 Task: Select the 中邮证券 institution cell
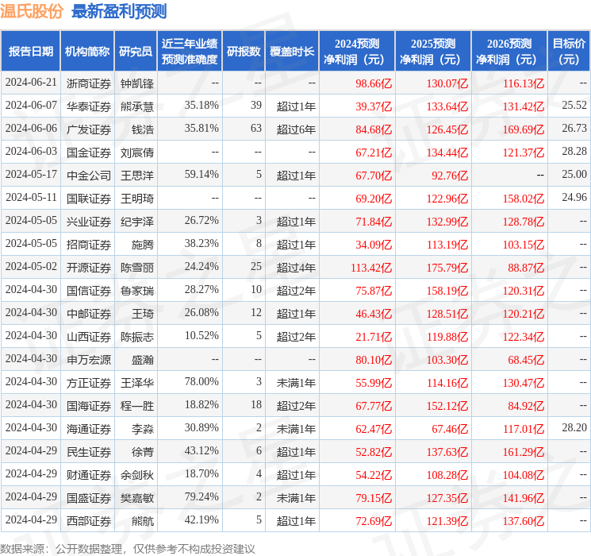click(89, 313)
